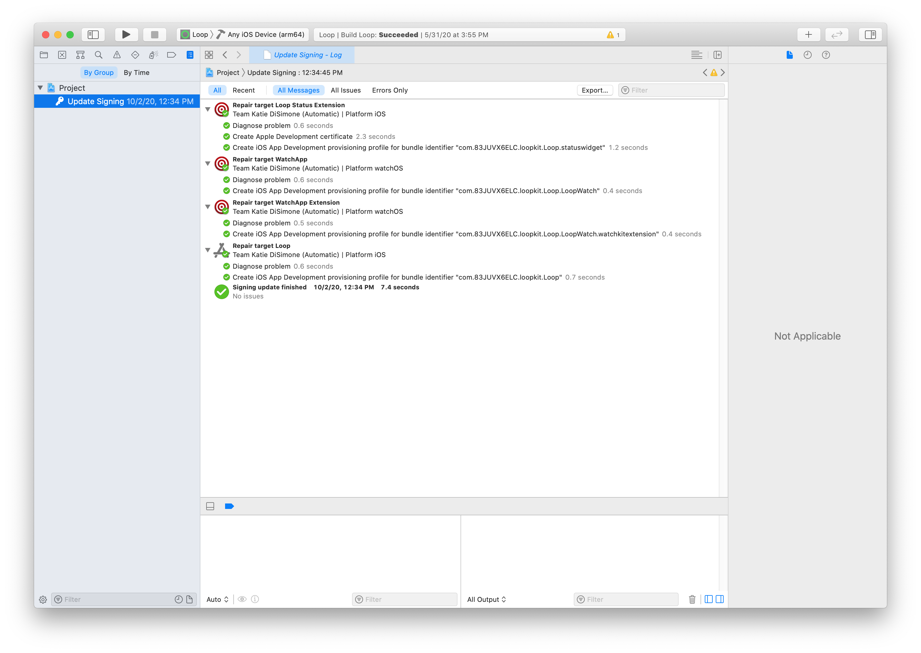Open the Test navigator diamond icon
Viewport: 921px width, 653px height.
coord(135,55)
